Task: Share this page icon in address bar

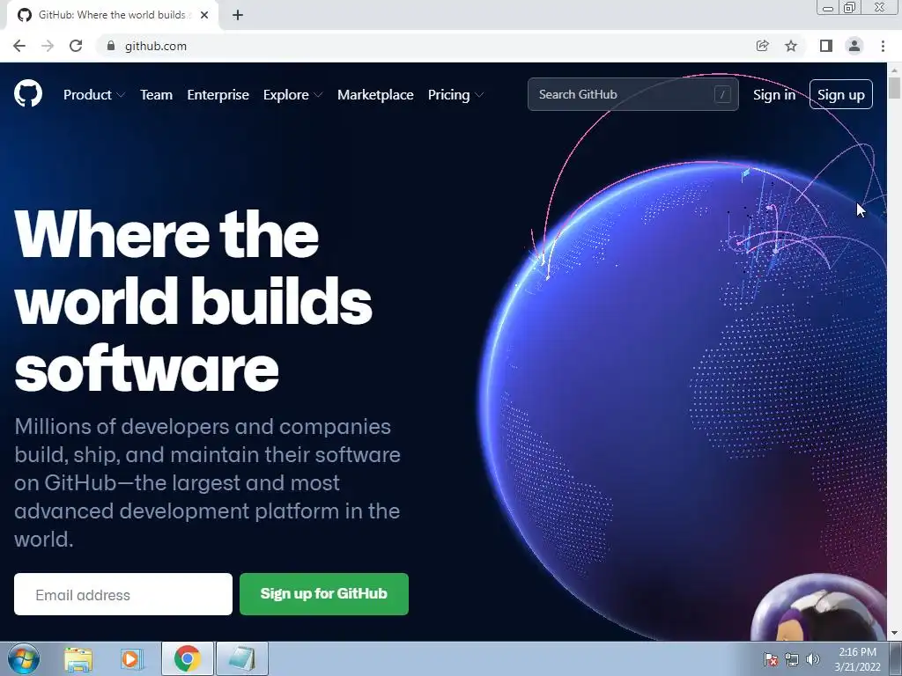Action: tap(762, 46)
